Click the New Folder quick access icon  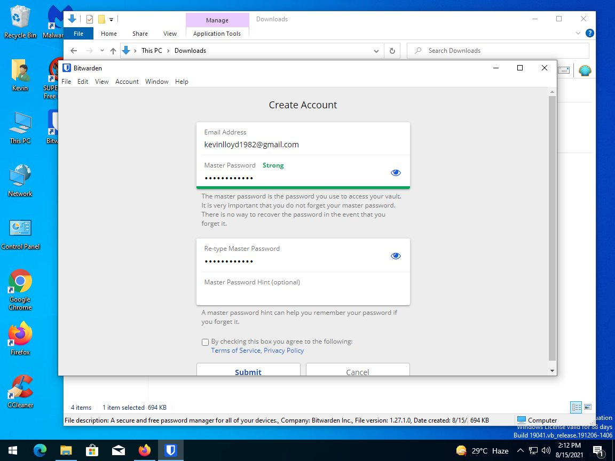(x=101, y=19)
